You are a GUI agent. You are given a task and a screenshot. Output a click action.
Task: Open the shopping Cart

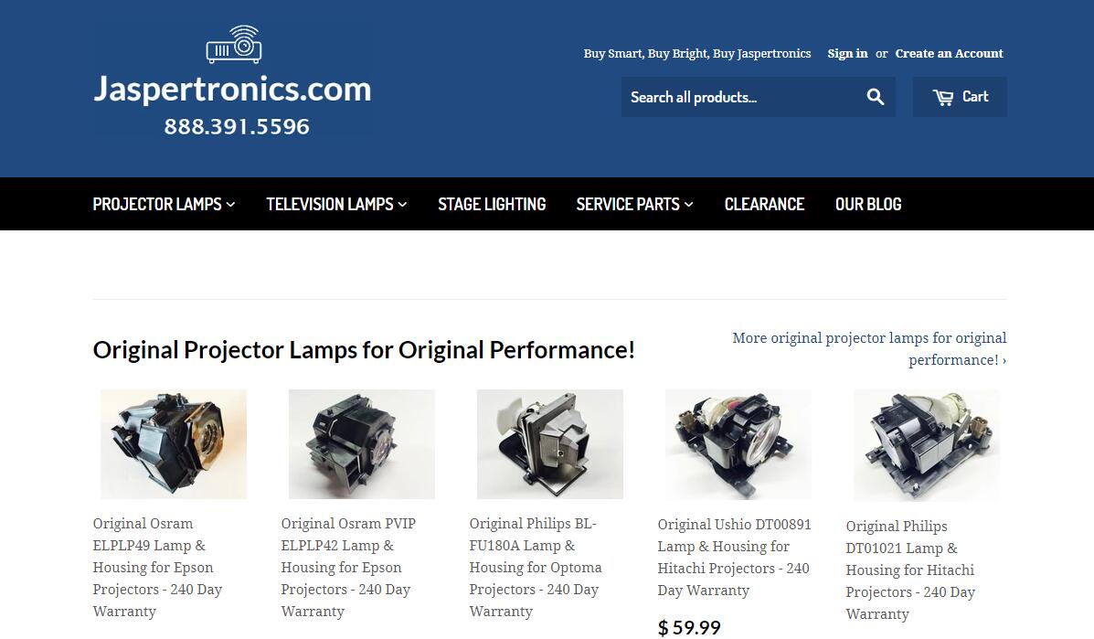tap(960, 97)
